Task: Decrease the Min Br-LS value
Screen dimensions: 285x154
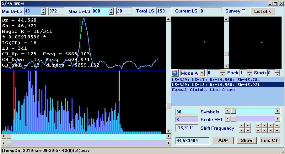Action: 43,13
